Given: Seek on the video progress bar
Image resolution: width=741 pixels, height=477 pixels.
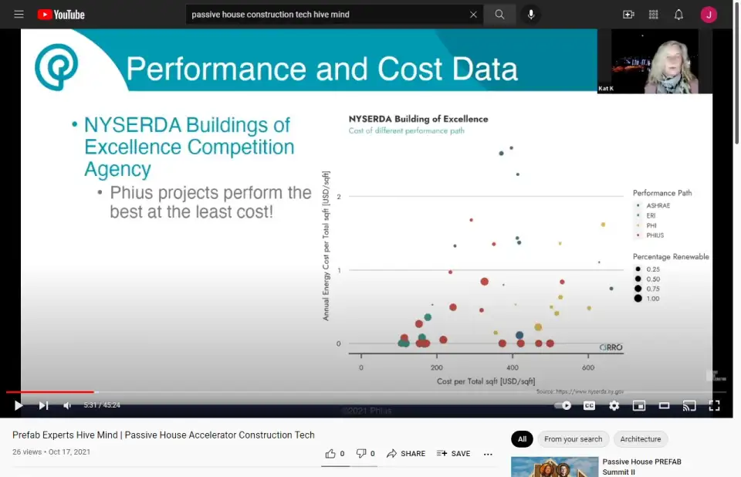Looking at the screenshot, I should click(309, 392).
